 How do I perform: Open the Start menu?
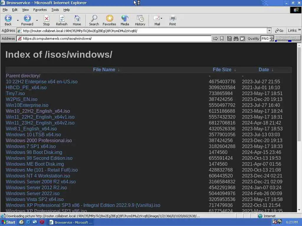(x=9, y=222)
